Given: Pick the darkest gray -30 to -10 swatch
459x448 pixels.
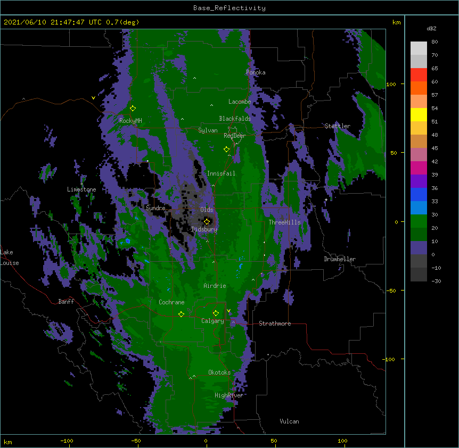Looking at the screenshot, I should point(419,275).
